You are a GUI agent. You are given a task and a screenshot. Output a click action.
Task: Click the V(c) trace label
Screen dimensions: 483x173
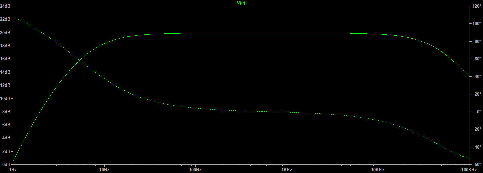tap(241, 3)
